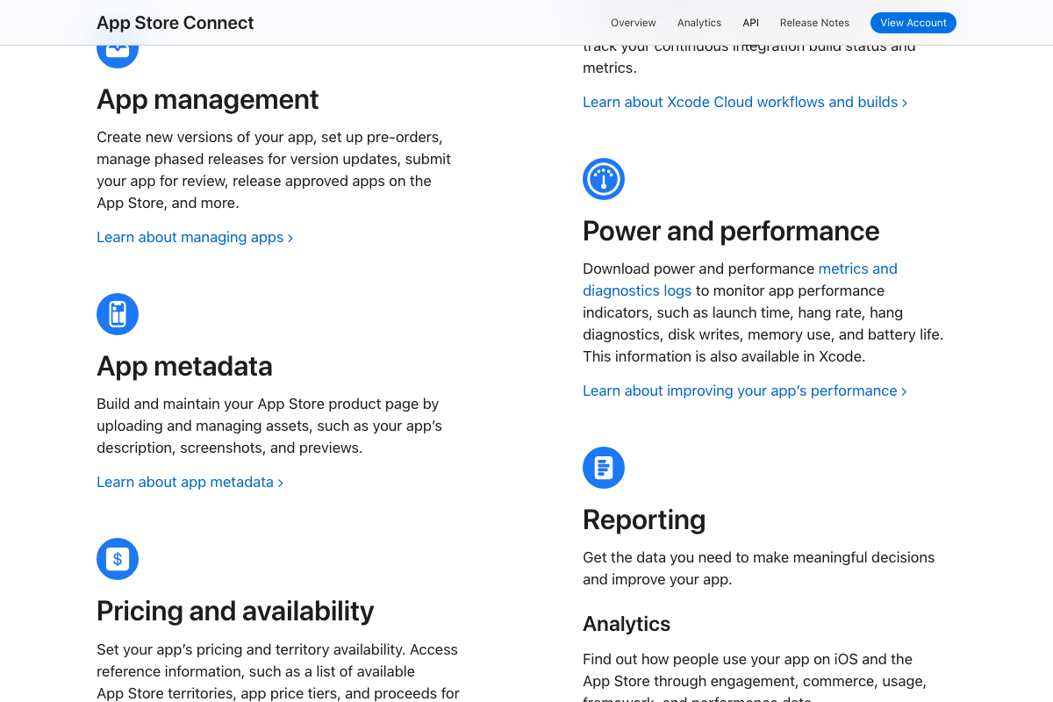Open Learn about improving your app's performance

[740, 390]
